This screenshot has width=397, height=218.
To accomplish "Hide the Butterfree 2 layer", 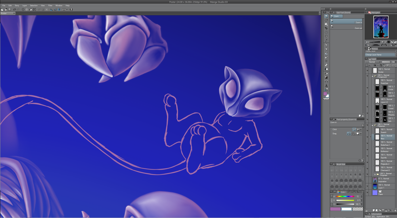I will (x=367, y=143).
